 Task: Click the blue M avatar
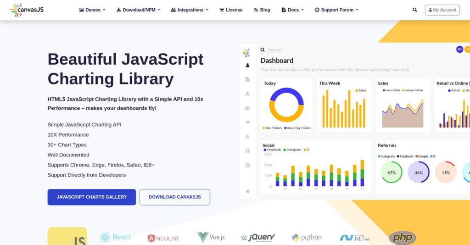pyautogui.click(x=459, y=50)
